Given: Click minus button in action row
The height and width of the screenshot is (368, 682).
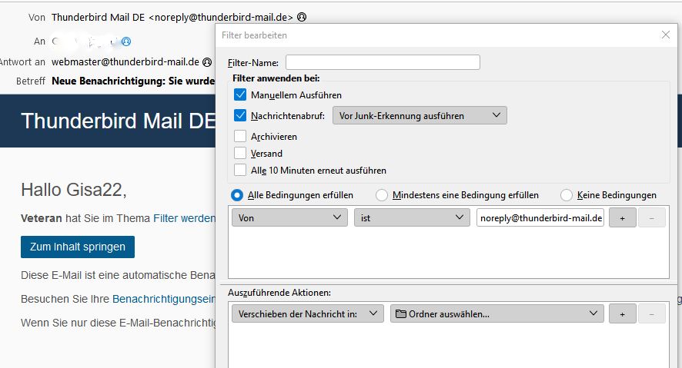Looking at the screenshot, I should [651, 313].
